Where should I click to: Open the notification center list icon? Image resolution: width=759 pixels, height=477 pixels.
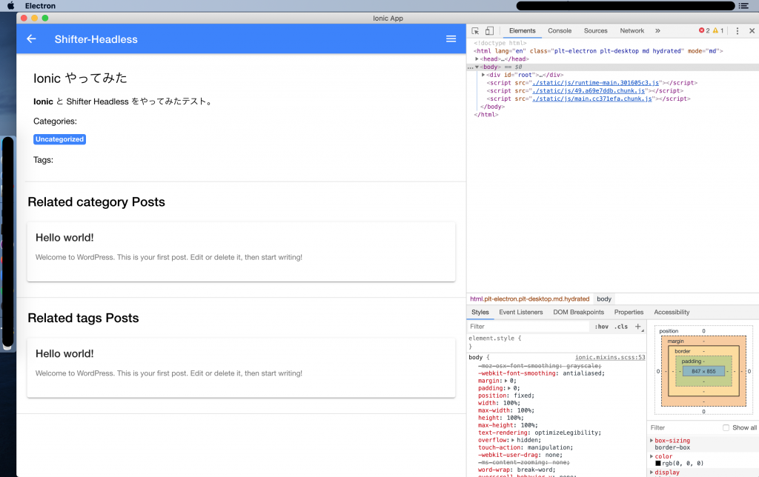(x=743, y=6)
